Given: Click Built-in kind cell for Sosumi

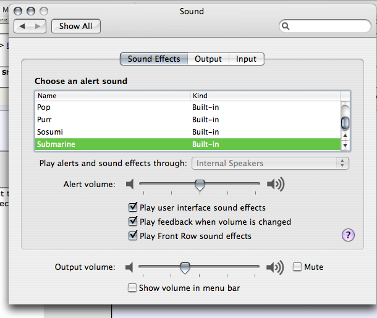Looking at the screenshot, I should click(206, 132).
